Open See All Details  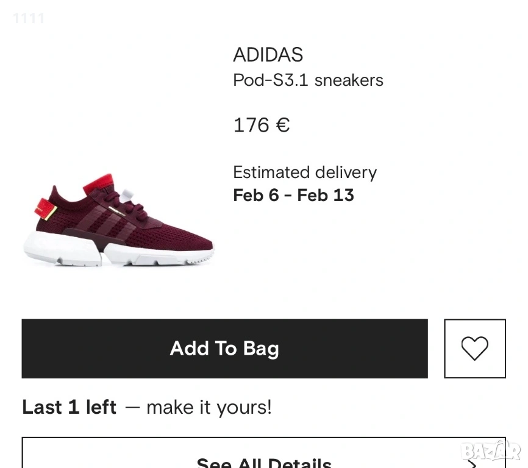coord(263,461)
